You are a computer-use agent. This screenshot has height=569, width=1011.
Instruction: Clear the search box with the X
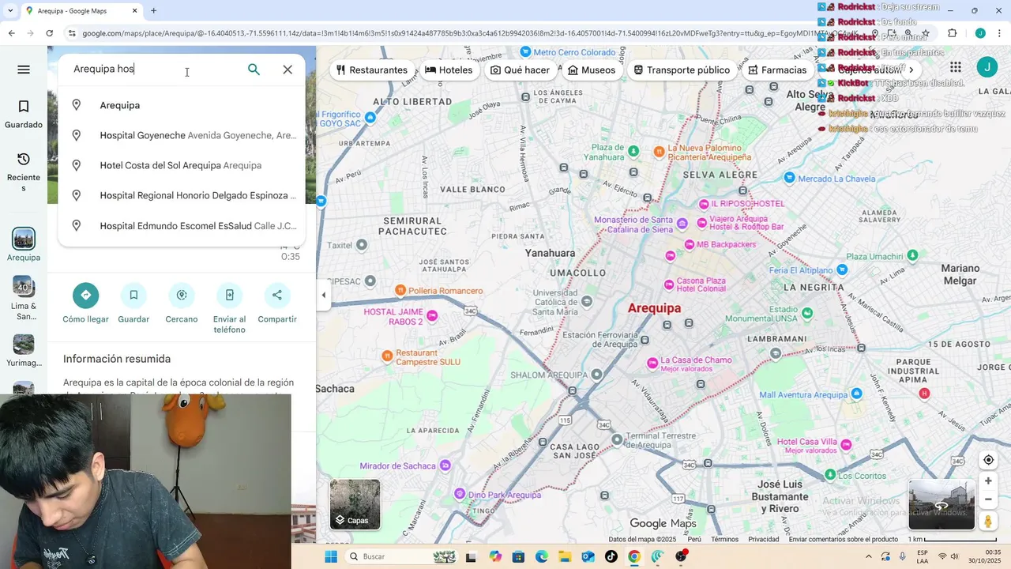click(x=288, y=70)
